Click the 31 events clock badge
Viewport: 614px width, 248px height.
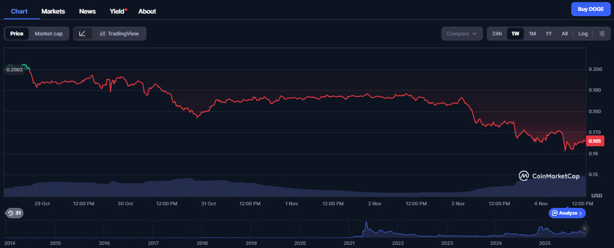click(x=14, y=213)
